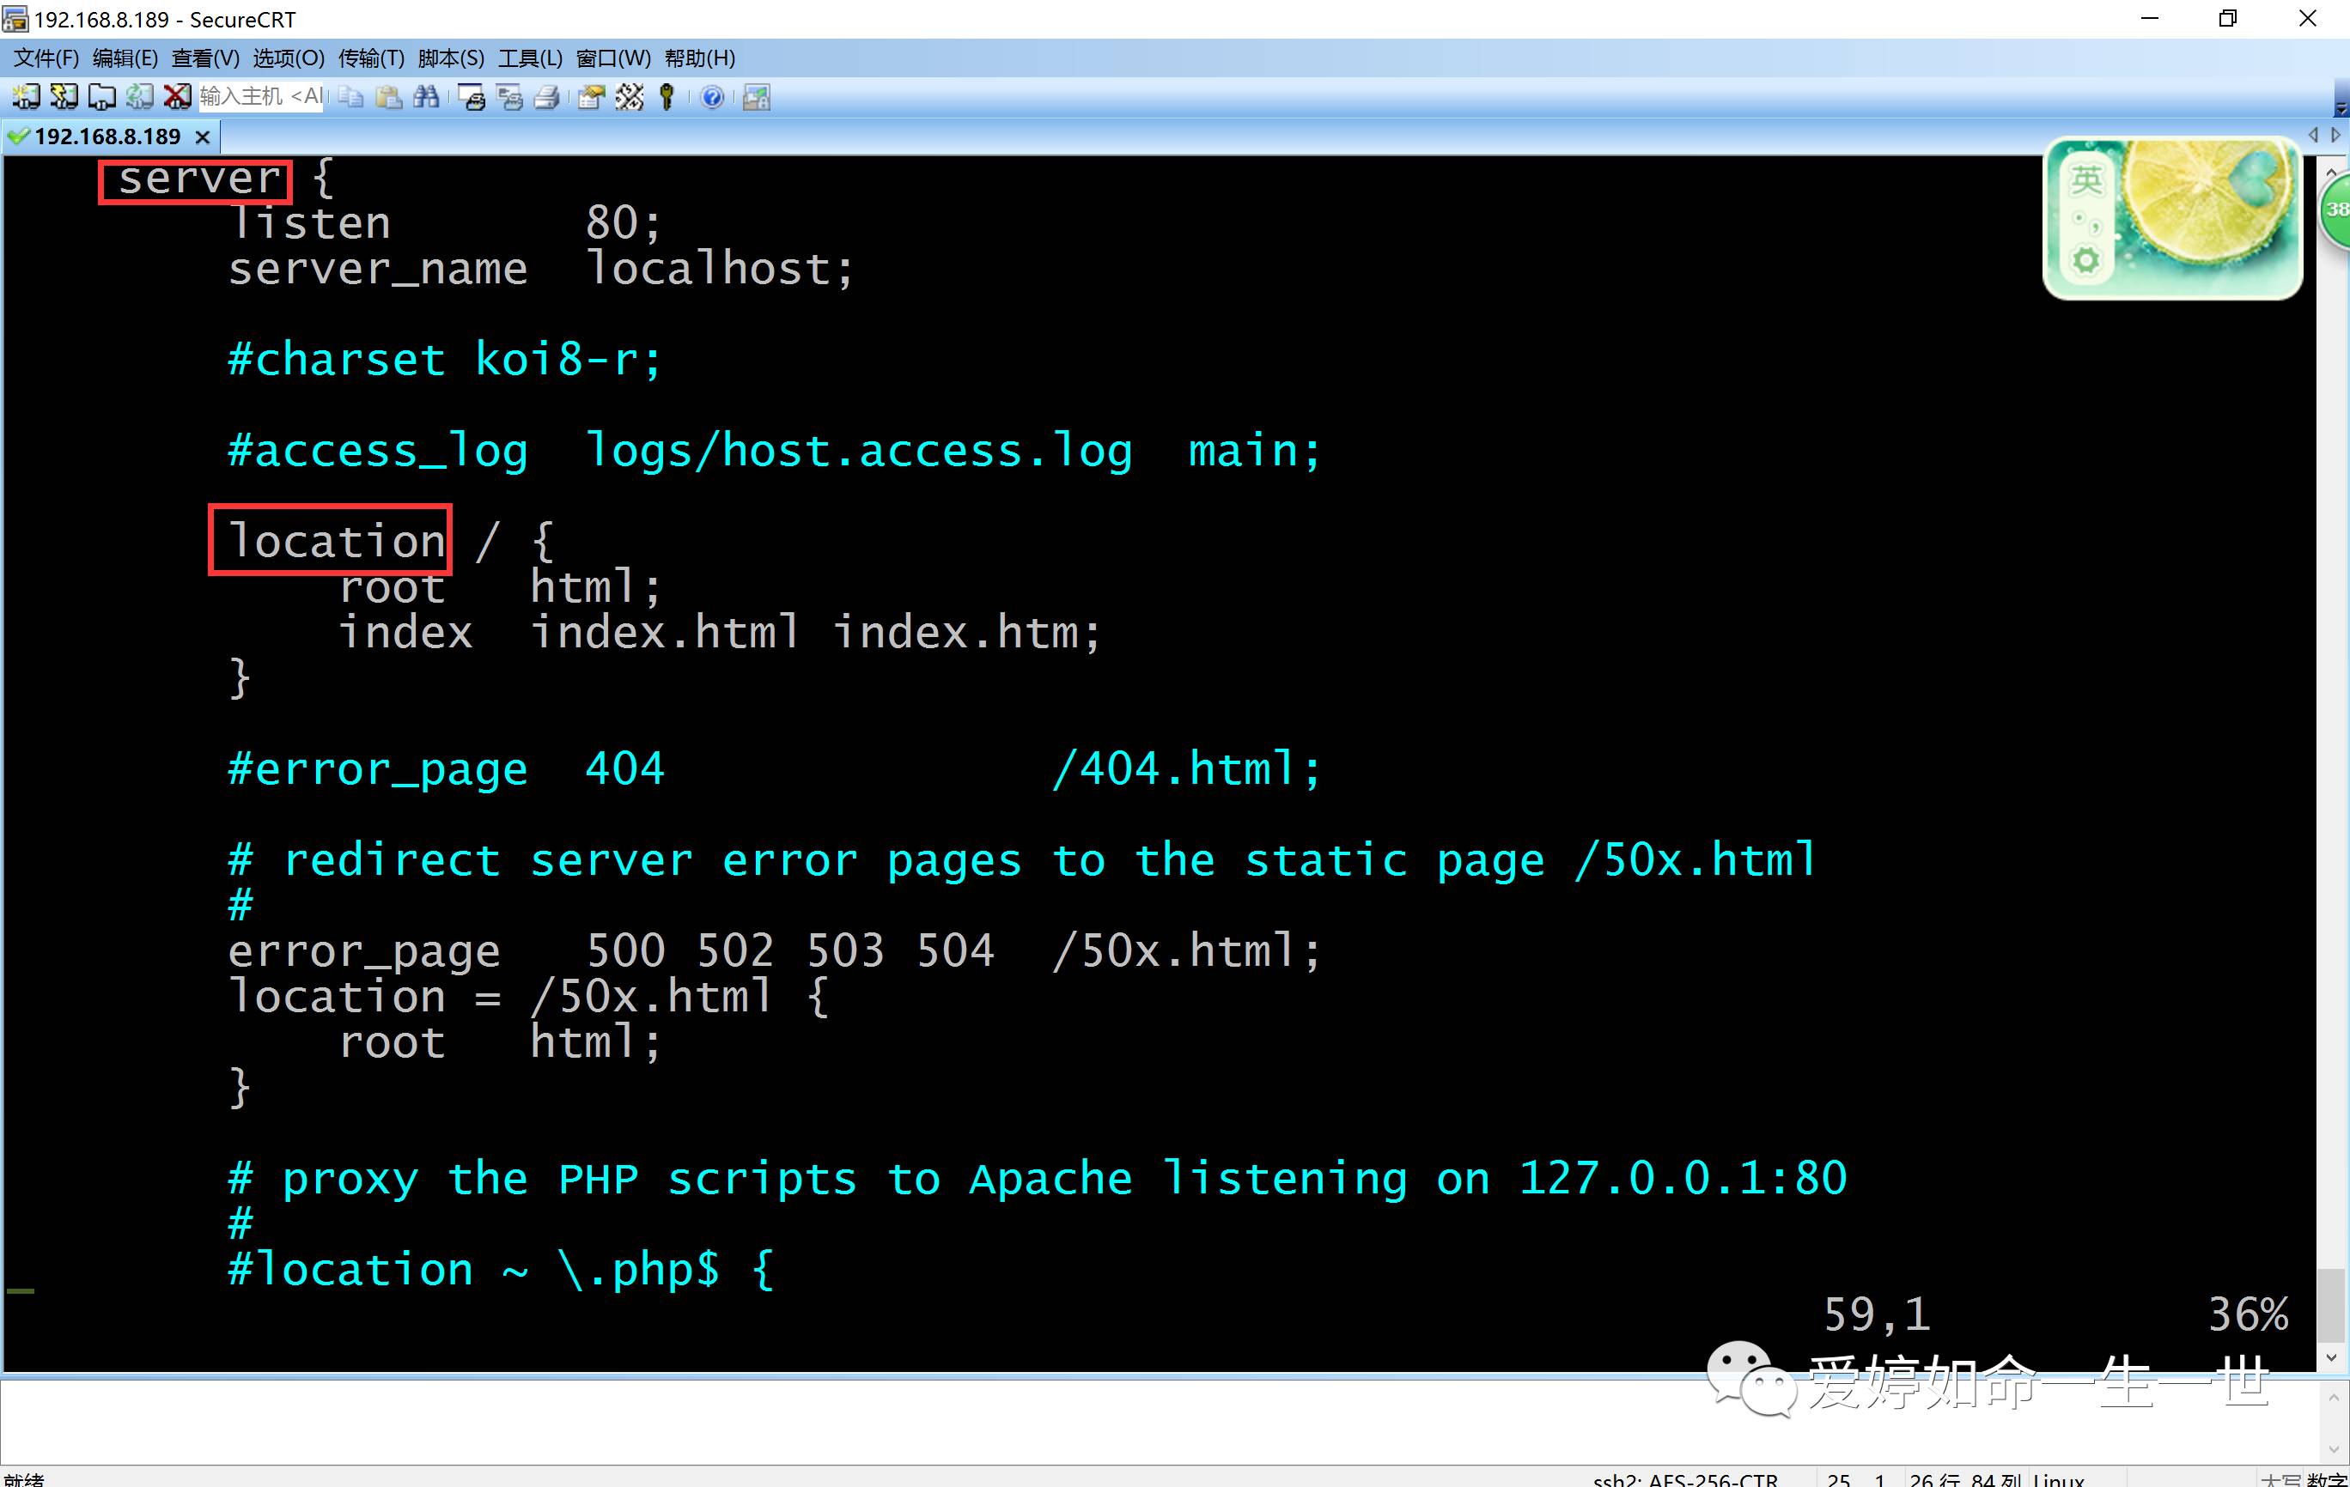Click the 输入主机 host input field
The width and height of the screenshot is (2350, 1487).
[x=259, y=97]
